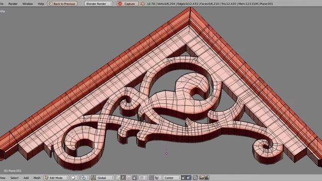Screen dimensions: 322x181
Task: Click the Tris:12,420 statistic text
Action: (x=228, y=4)
